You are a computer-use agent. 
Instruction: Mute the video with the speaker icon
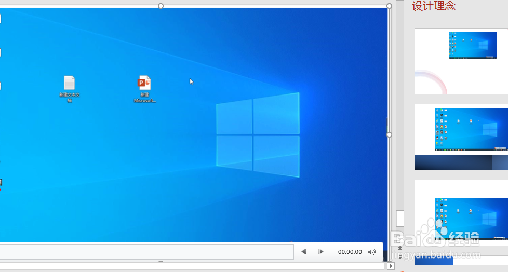pos(371,252)
